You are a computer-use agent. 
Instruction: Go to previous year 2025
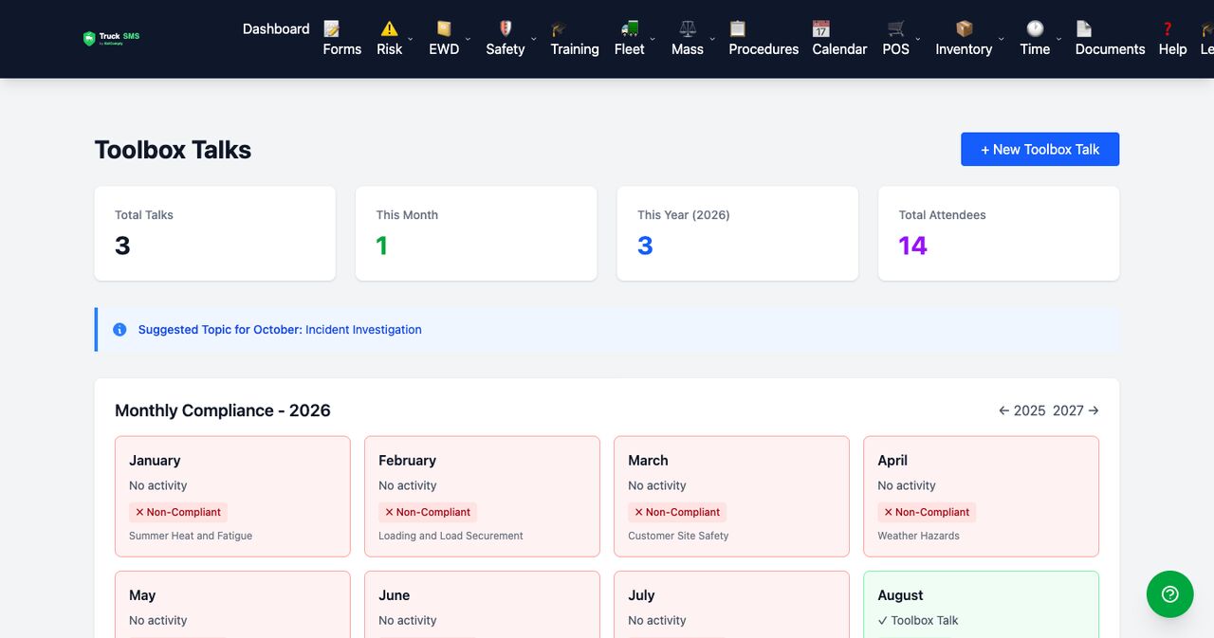(1021, 410)
